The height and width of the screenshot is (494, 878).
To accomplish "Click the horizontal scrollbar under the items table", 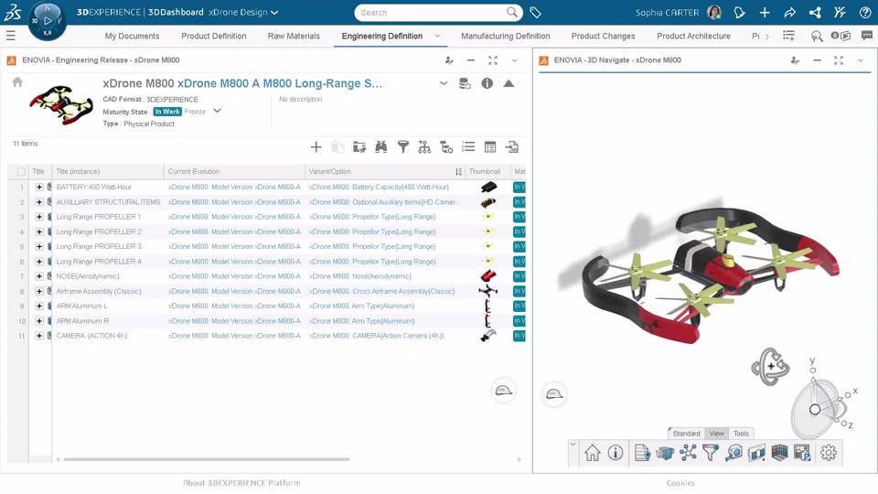I will [x=207, y=459].
